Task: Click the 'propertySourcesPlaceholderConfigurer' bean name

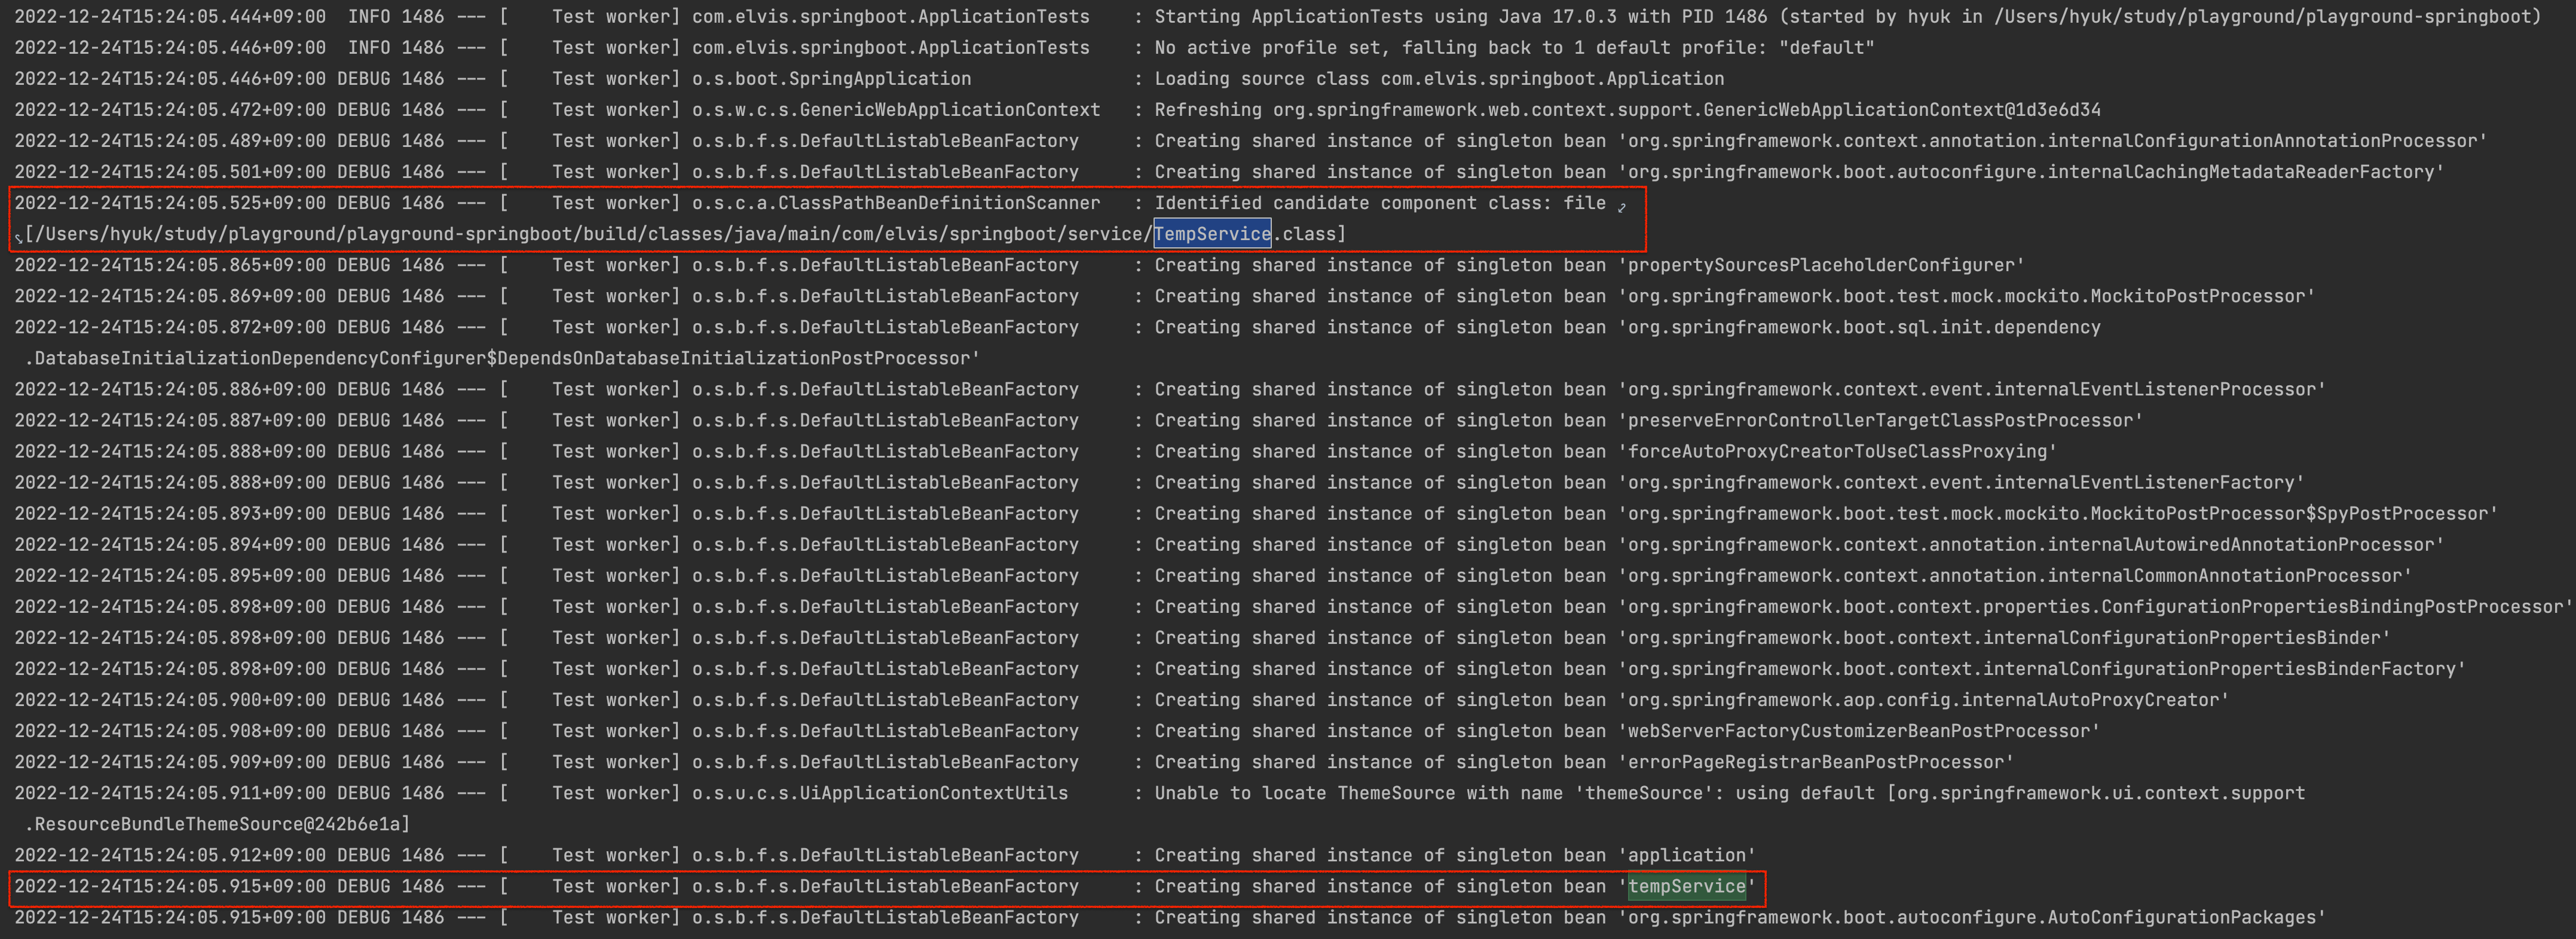Action: pyautogui.click(x=1821, y=265)
